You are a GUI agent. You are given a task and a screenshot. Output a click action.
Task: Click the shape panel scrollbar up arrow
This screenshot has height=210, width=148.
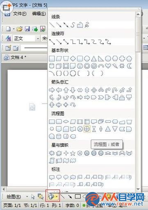click(138, 14)
